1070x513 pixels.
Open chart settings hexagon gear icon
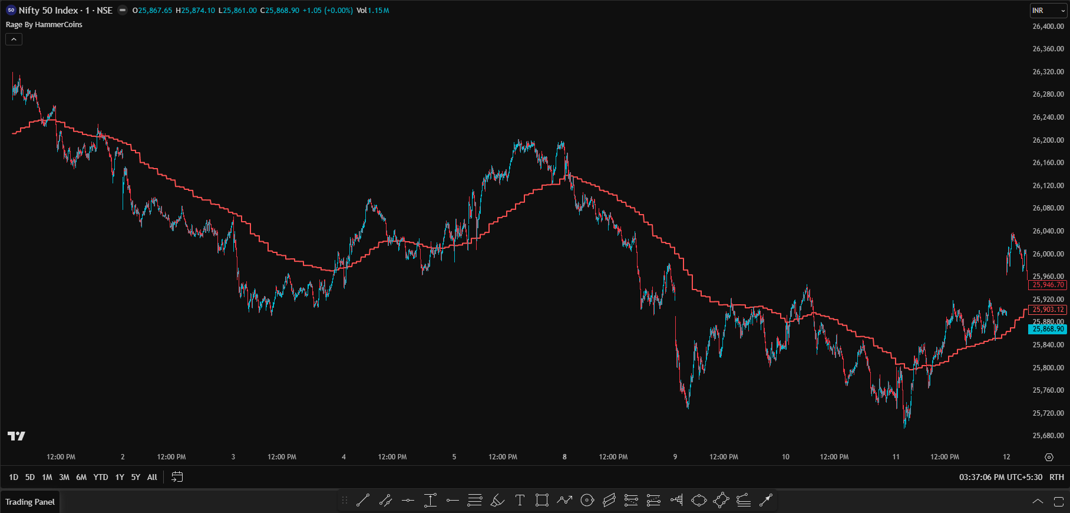[1049, 457]
